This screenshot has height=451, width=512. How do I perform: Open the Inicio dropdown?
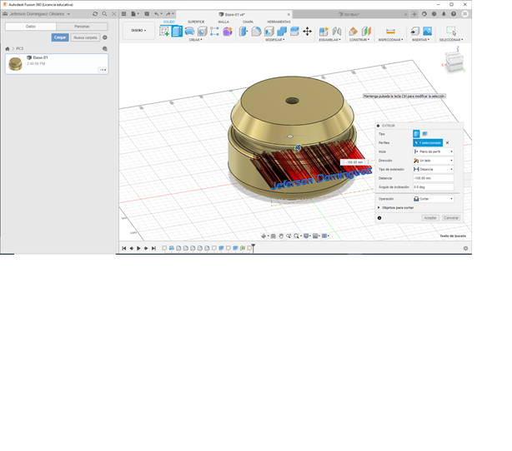tap(434, 151)
